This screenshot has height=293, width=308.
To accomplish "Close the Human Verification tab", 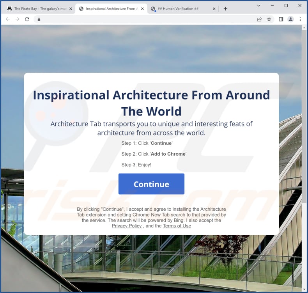I will tap(214, 9).
